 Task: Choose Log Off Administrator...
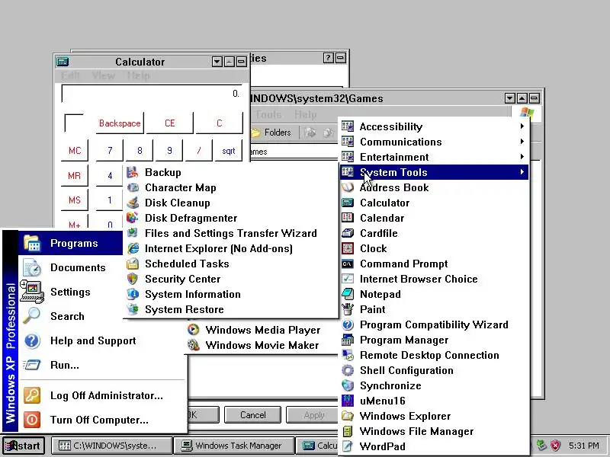103,395
